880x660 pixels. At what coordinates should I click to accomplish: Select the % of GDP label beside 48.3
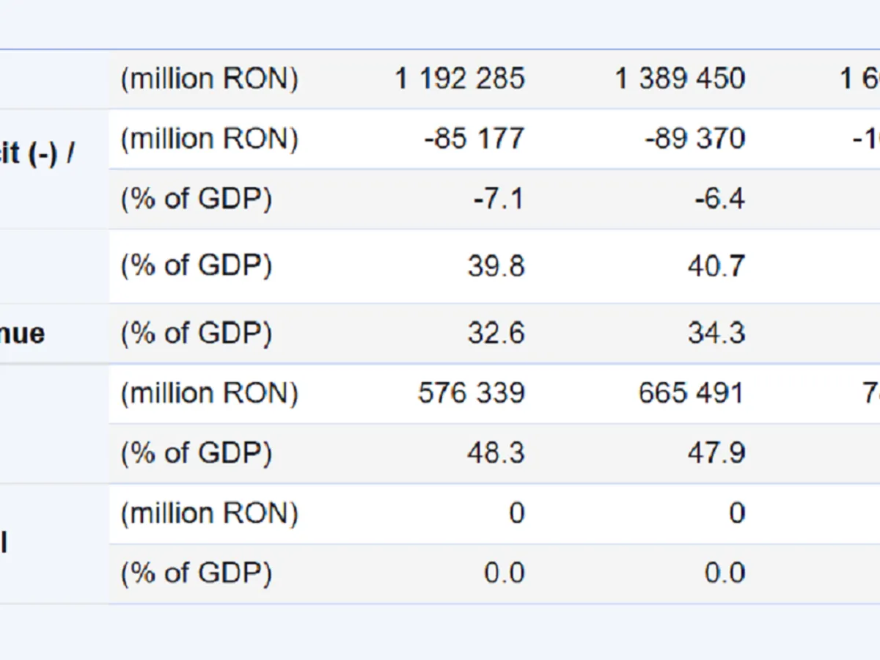tap(197, 453)
